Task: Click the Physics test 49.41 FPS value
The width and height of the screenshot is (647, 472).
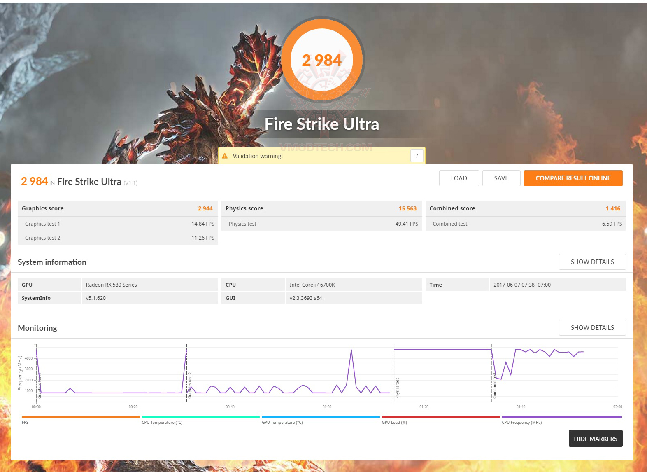Action: [x=407, y=224]
